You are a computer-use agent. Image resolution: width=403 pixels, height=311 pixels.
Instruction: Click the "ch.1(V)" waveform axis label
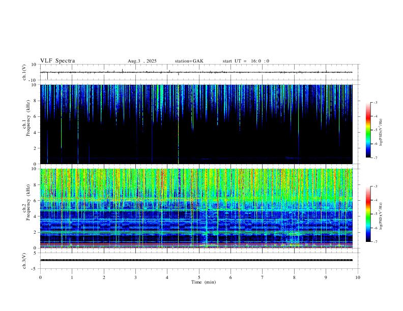pos(24,72)
